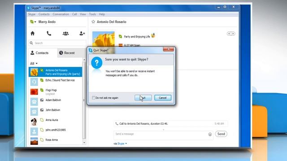Open the Call phones dial icon
287x161 pixels.
tap(49, 34)
